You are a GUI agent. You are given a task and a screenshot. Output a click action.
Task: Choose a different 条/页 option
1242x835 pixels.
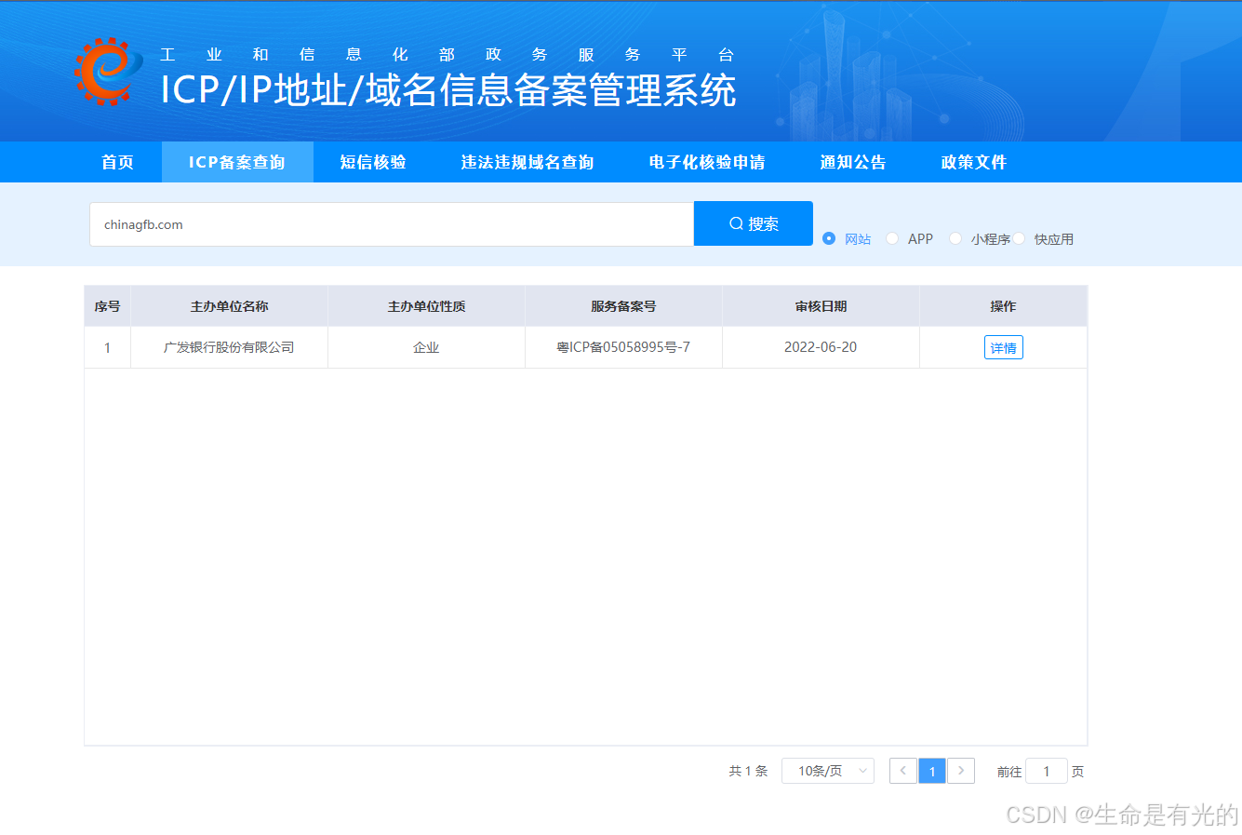828,771
